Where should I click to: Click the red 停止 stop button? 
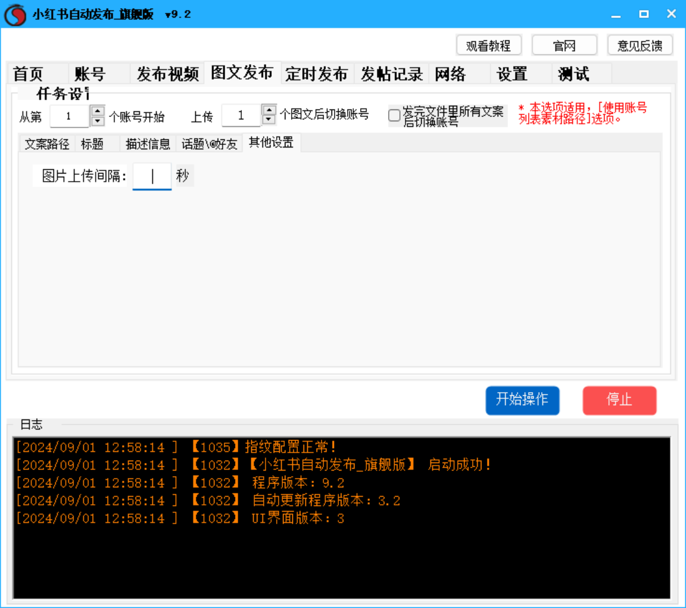tap(619, 400)
